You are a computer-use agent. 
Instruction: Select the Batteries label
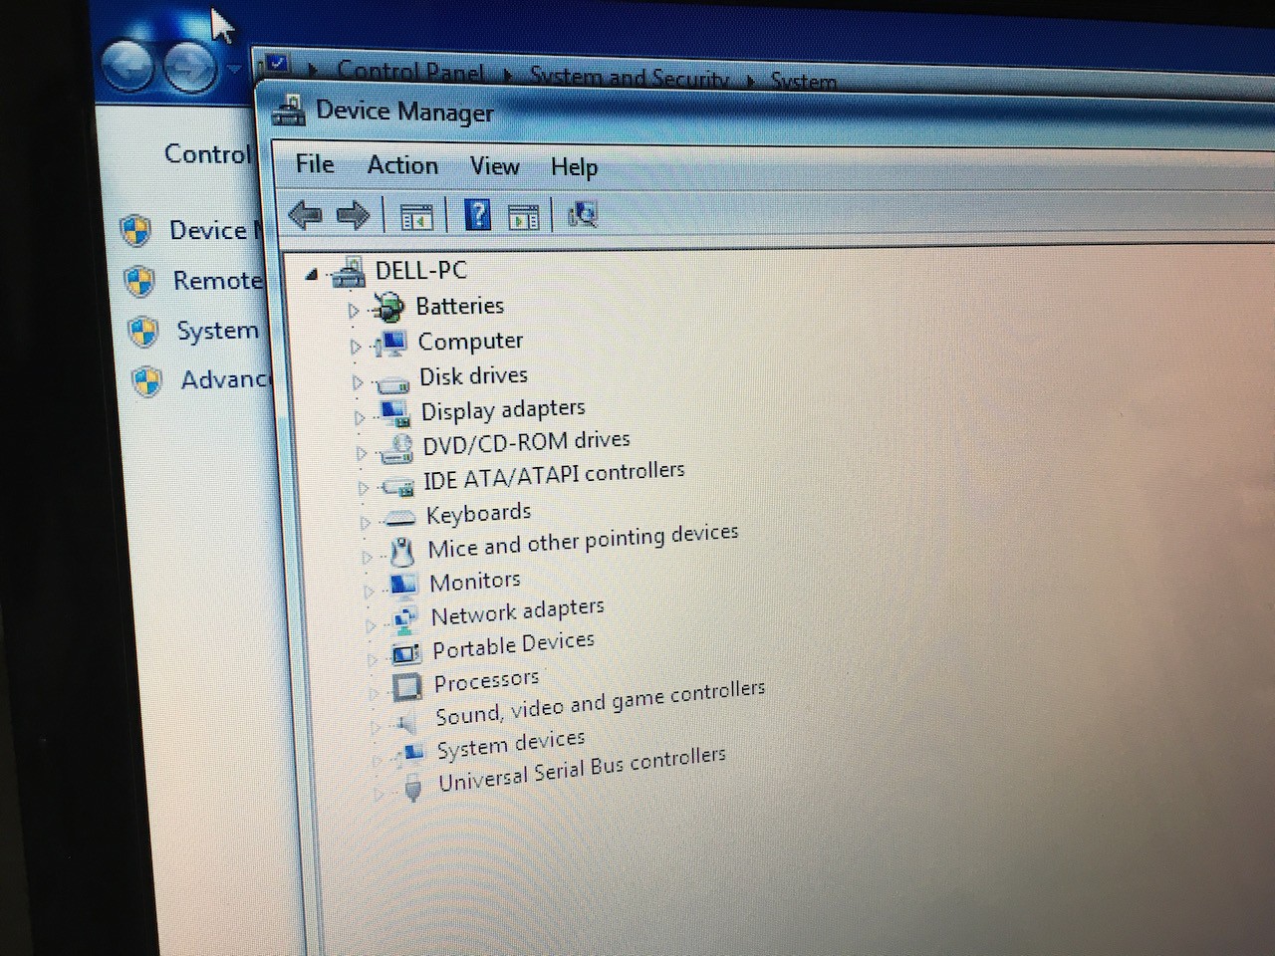point(460,306)
